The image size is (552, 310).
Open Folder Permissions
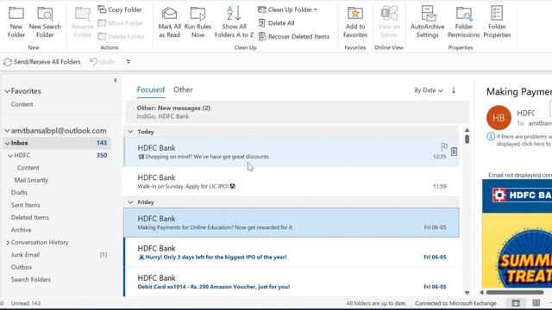[x=464, y=22]
